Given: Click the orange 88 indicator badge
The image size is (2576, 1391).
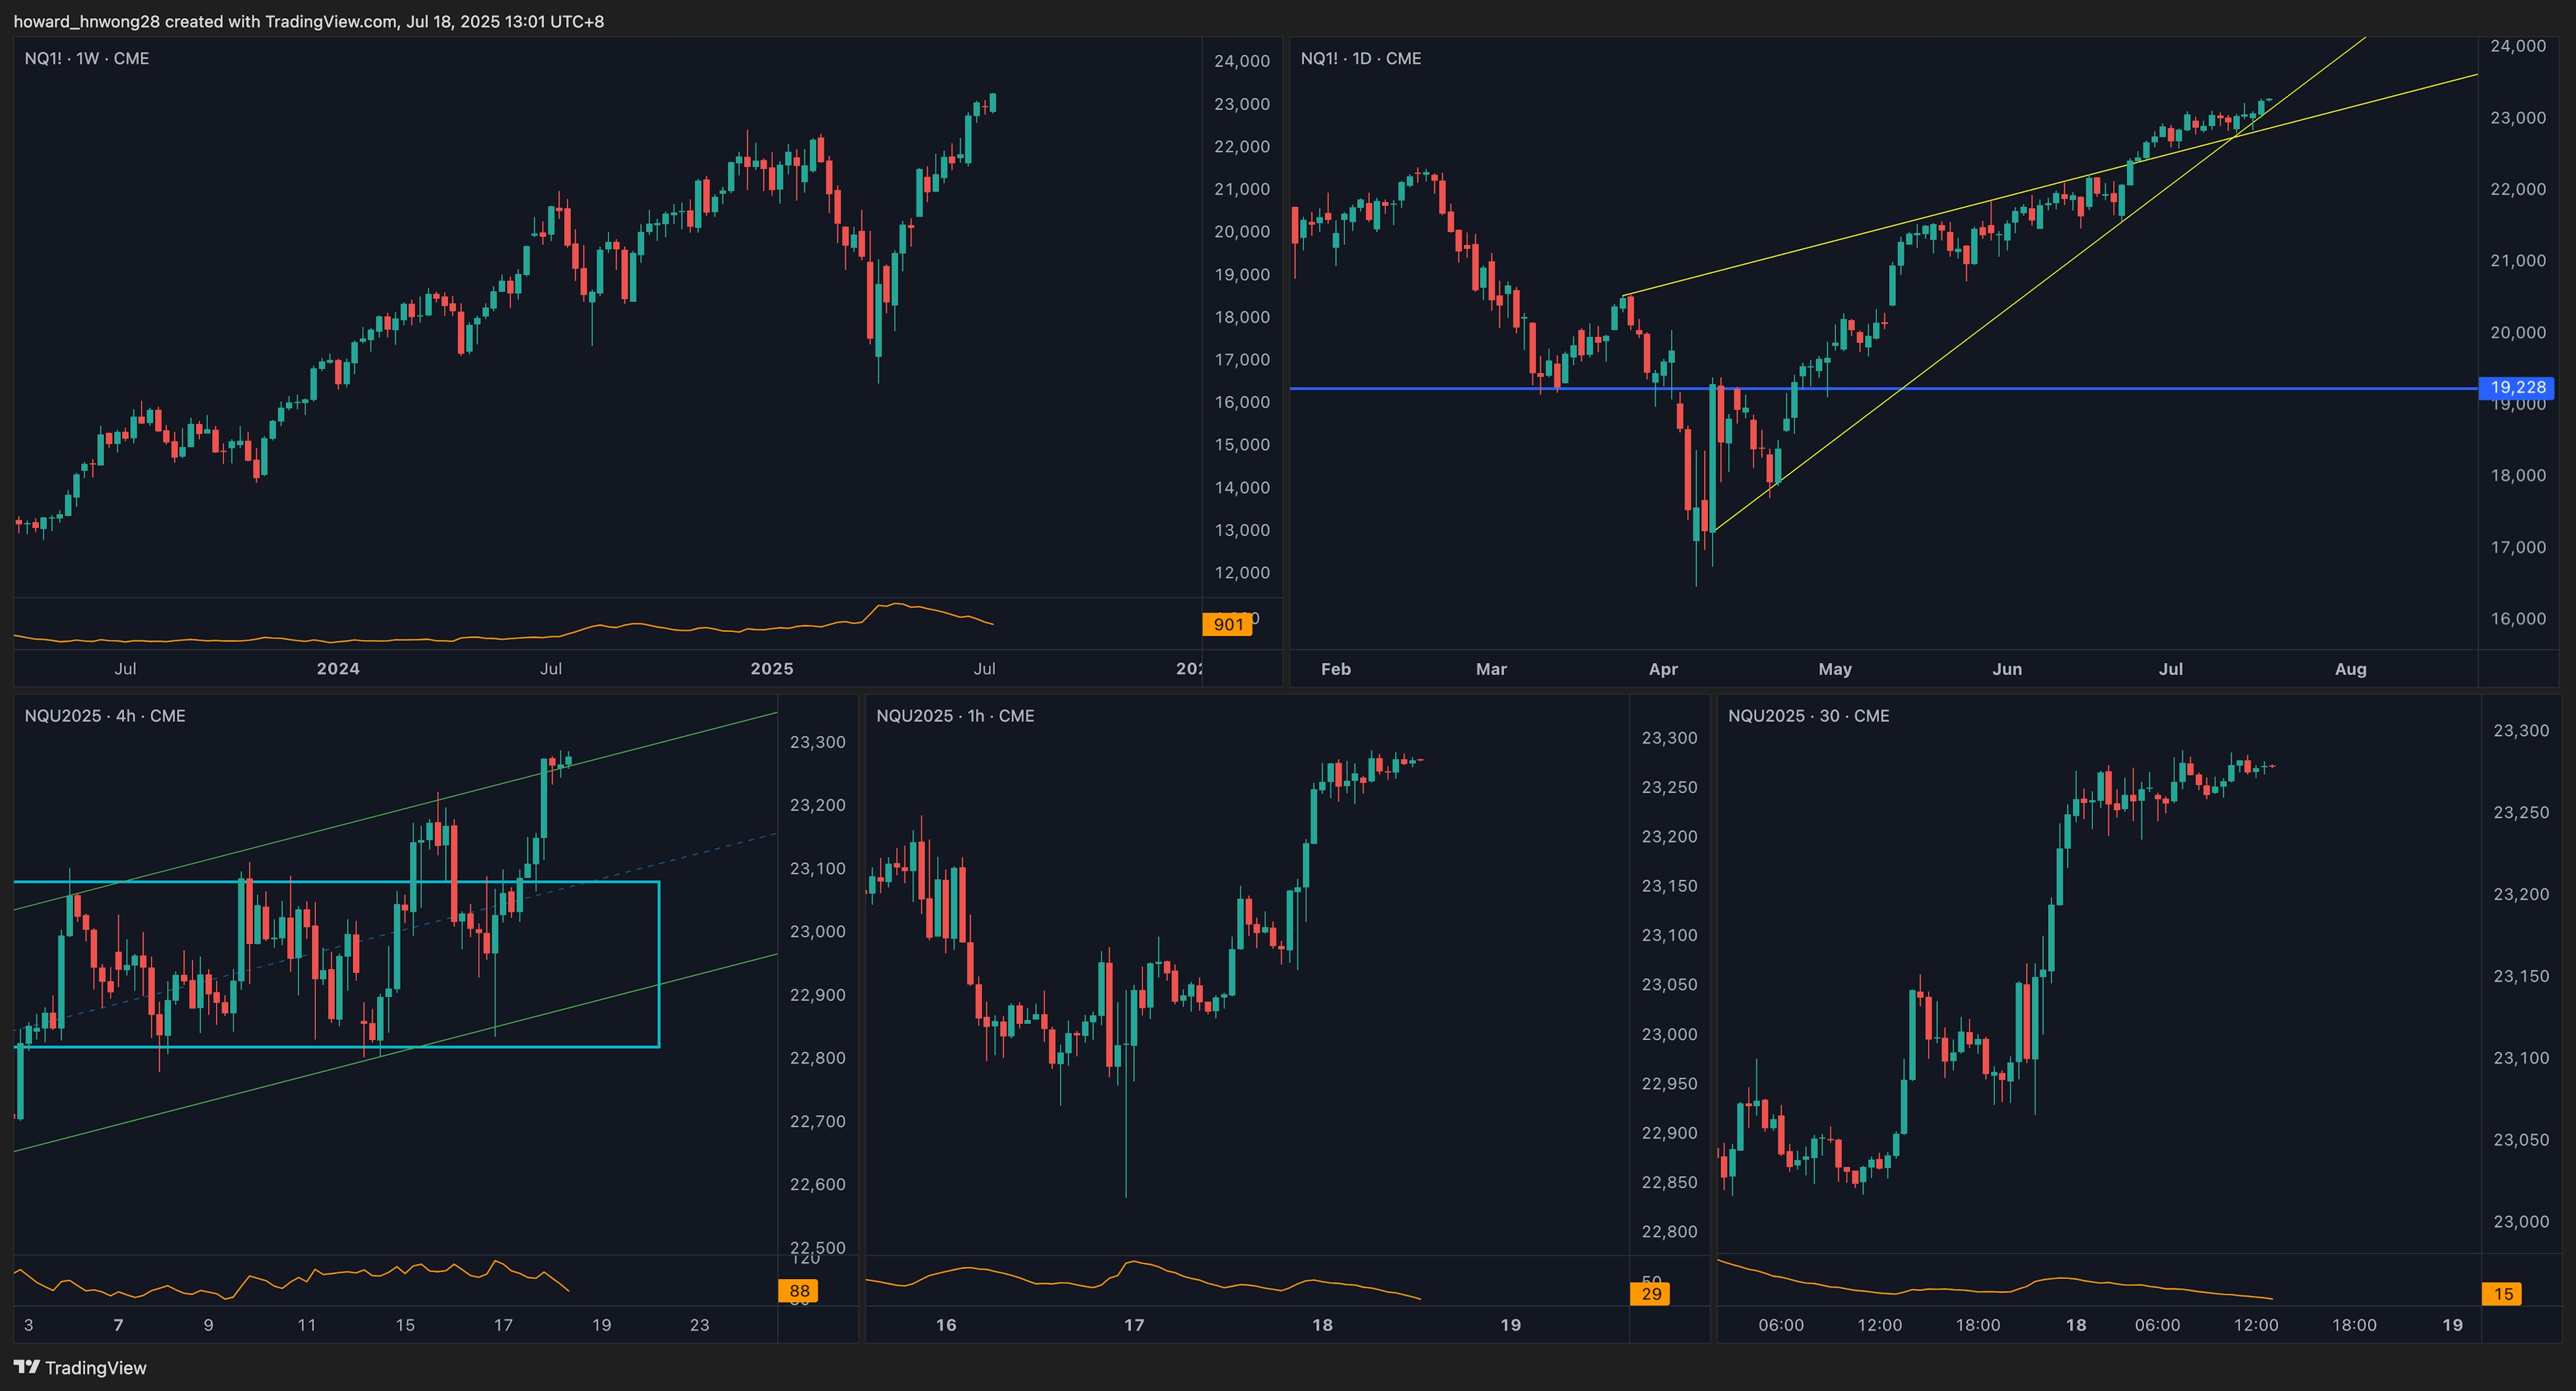Looking at the screenshot, I should (798, 1291).
